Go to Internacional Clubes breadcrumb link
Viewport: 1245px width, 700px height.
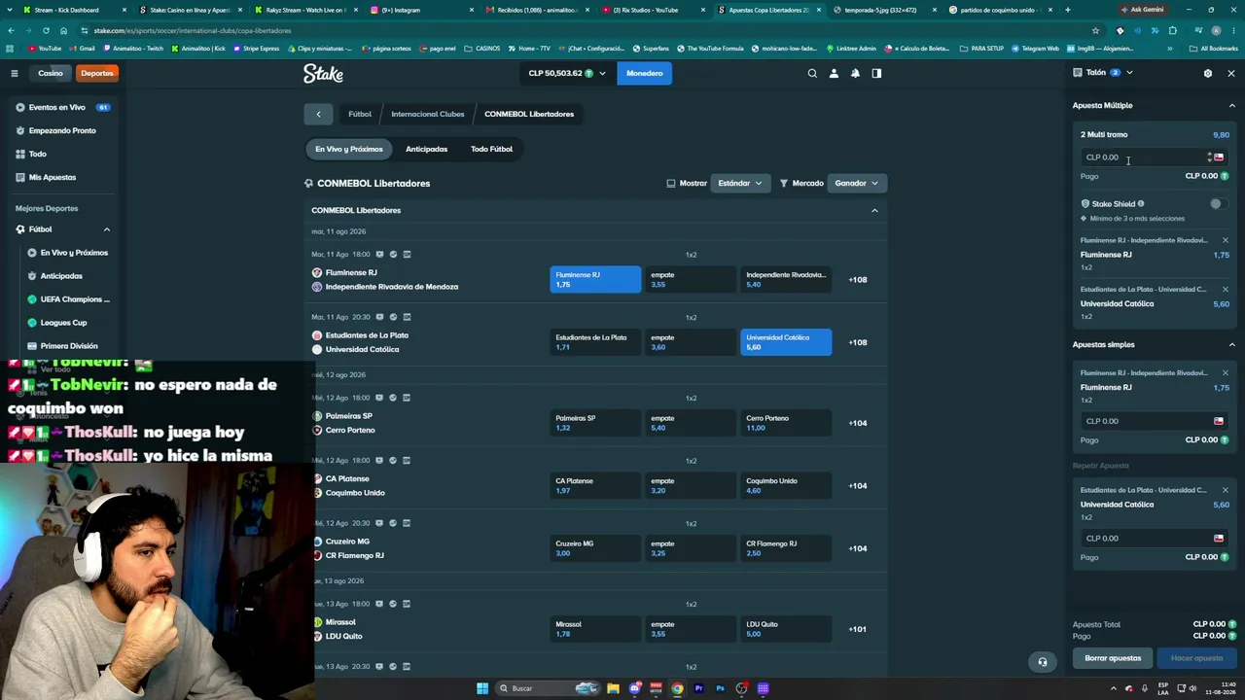click(x=428, y=114)
